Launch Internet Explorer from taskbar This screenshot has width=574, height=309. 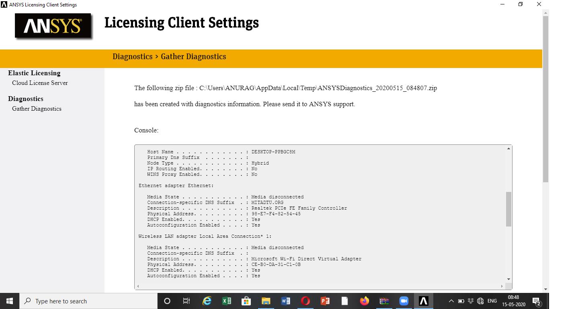(x=207, y=301)
